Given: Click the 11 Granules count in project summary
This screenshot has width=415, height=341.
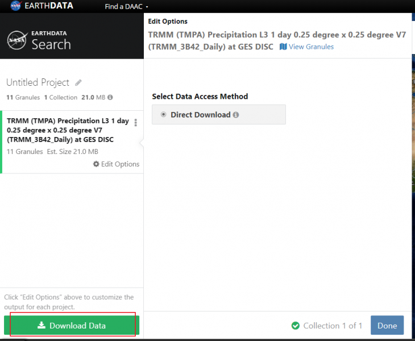Looking at the screenshot, I should point(23,97).
